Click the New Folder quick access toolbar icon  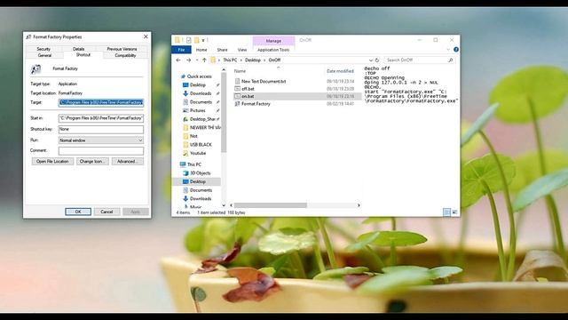click(197, 40)
